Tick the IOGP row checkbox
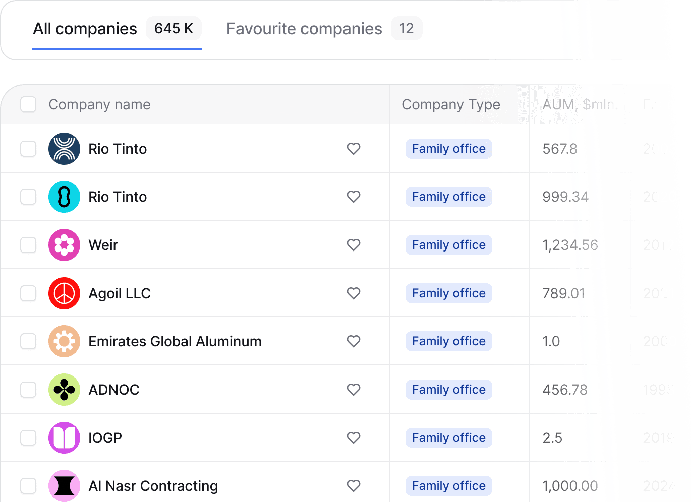 tap(28, 438)
